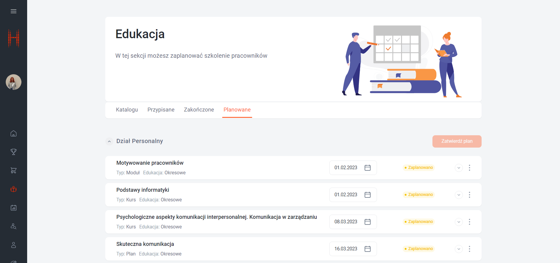The height and width of the screenshot is (263, 560).
Task: Expand the Skuteczna komunikacja row chevron
Action: 459,249
